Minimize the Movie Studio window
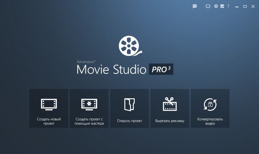Screen dimensions: 259x154 pos(237,6)
